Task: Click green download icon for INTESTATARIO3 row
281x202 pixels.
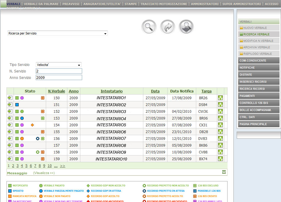Action: pyautogui.click(x=220, y=111)
